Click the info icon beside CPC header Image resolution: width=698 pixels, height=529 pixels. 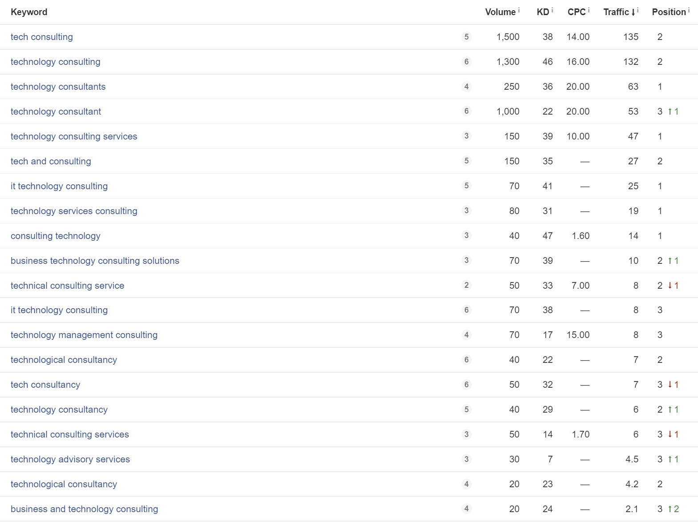(589, 10)
